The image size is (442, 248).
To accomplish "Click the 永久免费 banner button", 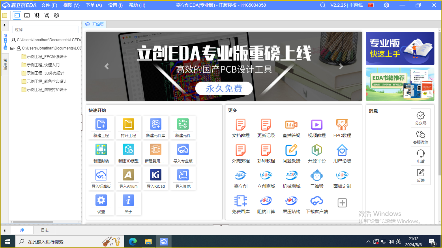I will 224,88.
